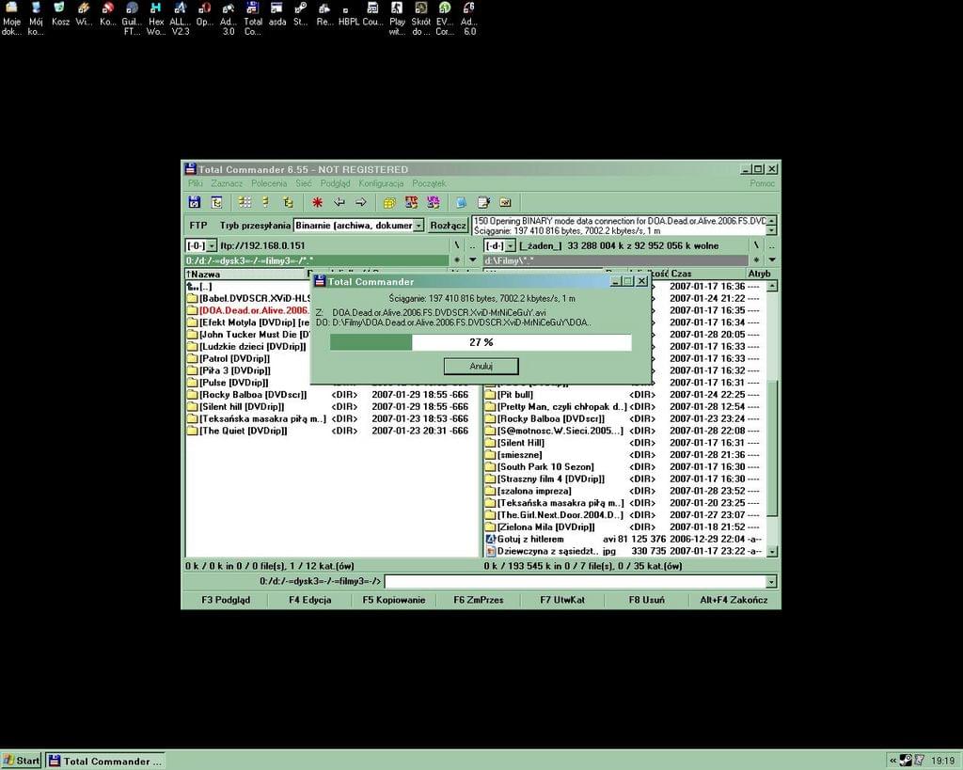Open the Polecenia menu
Screen dimensions: 963x770
269,183
